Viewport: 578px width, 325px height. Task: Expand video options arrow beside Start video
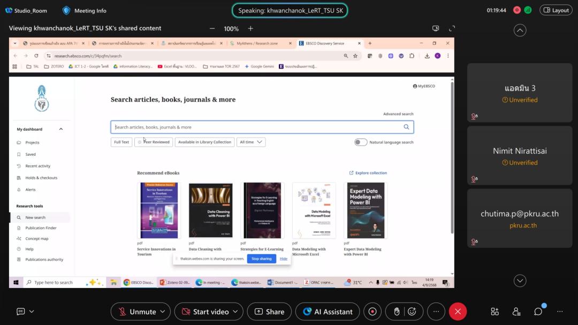(x=236, y=312)
